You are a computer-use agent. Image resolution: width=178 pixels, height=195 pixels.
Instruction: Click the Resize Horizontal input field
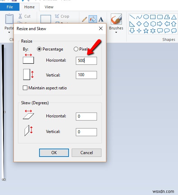[86, 61]
